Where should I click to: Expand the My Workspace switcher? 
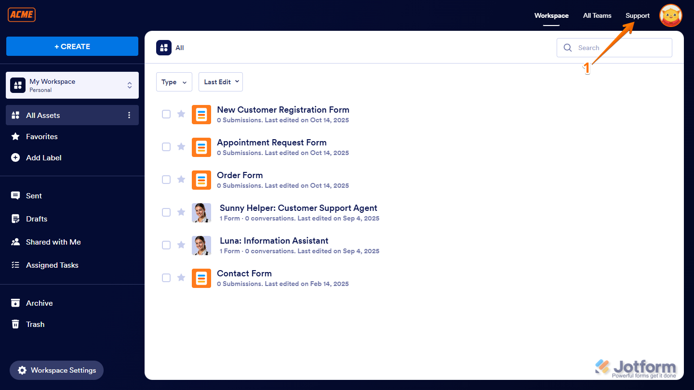(x=129, y=85)
